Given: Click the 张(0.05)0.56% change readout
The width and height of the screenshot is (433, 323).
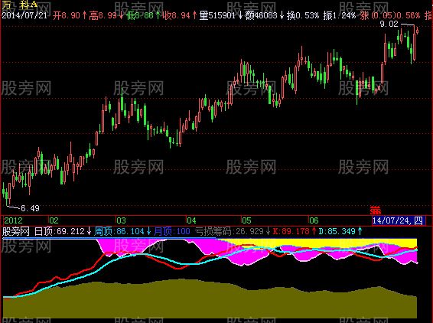Looking at the screenshot, I should pos(390,15).
